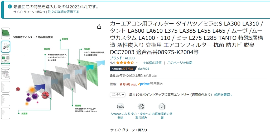Click the share icon above product image
Image resolution: width=270 pixels, height=132 pixels.
[99, 27]
